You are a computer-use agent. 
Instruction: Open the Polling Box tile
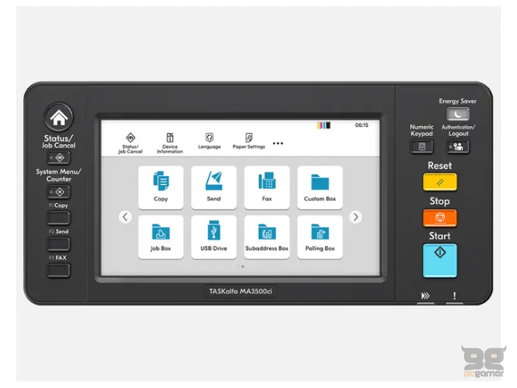pos(320,237)
